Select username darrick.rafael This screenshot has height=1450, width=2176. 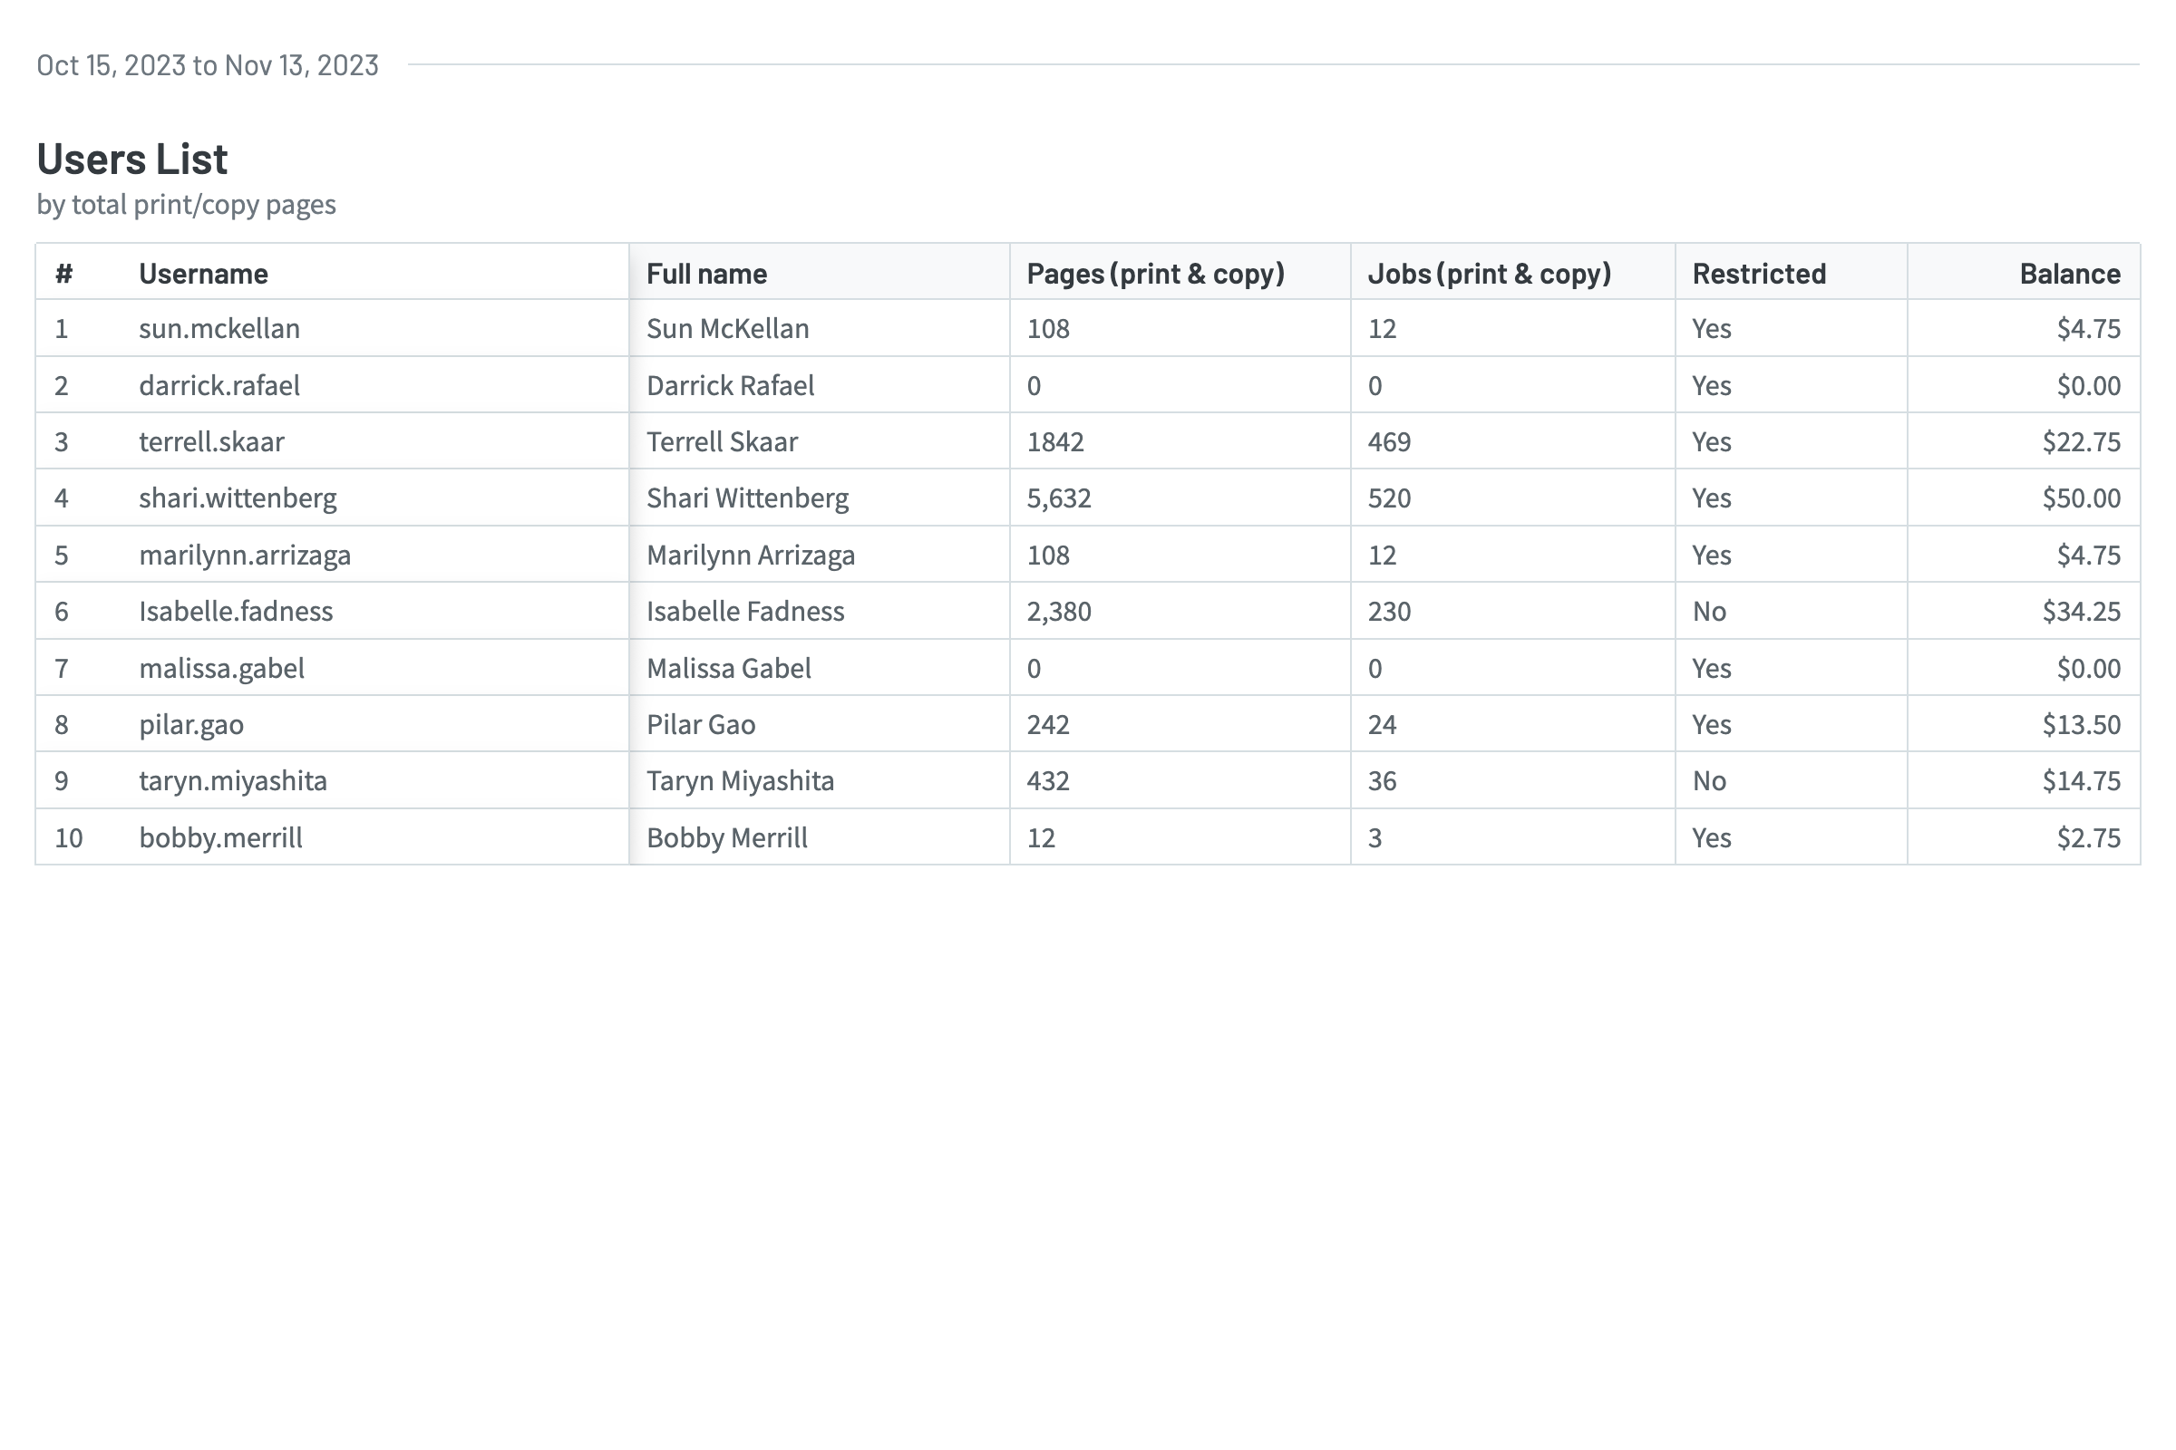tap(219, 386)
